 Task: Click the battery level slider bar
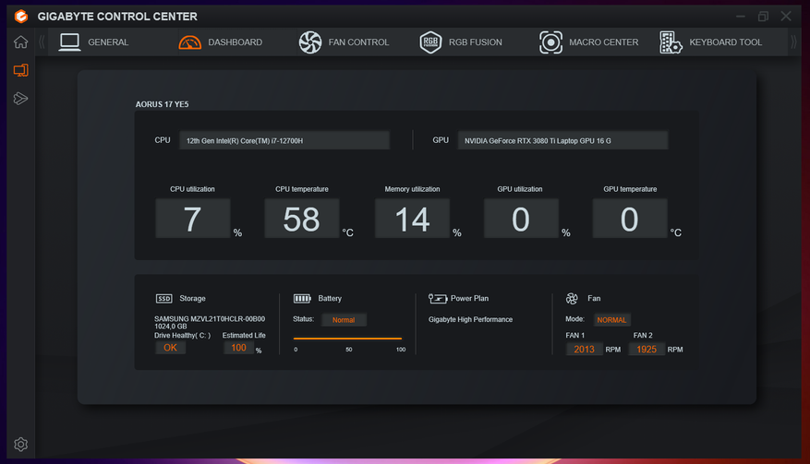[x=347, y=339]
